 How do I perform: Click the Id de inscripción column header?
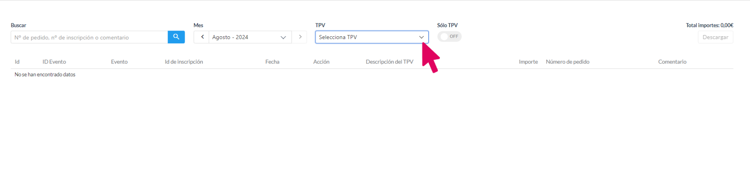[x=184, y=62]
